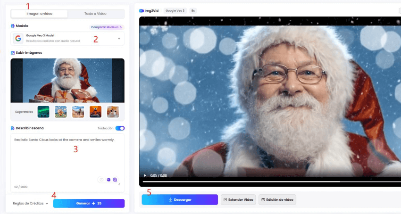Image resolution: width=401 pixels, height=214 pixels.
Task: Toggle the Traducción switch off
Action: 120,128
